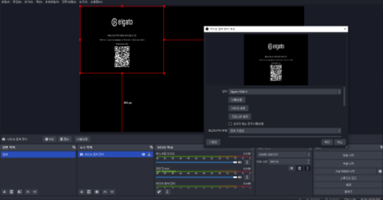Screen dimensions: 383x200
Task: Open virtual camera settings gear icon
Action: [380, 171]
